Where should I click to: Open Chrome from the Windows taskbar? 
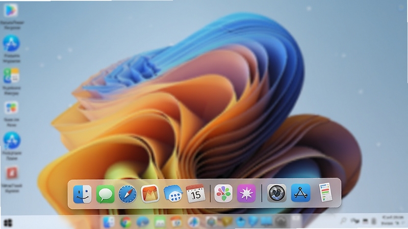click(x=125, y=222)
